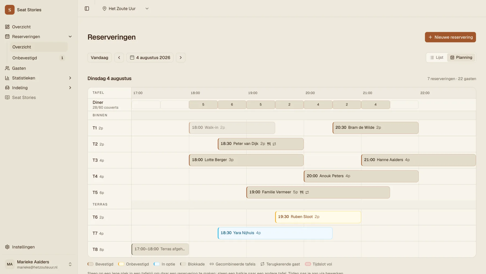Open the Het Zoute Uur location dropdown
The width and height of the screenshot is (486, 274).
click(126, 9)
